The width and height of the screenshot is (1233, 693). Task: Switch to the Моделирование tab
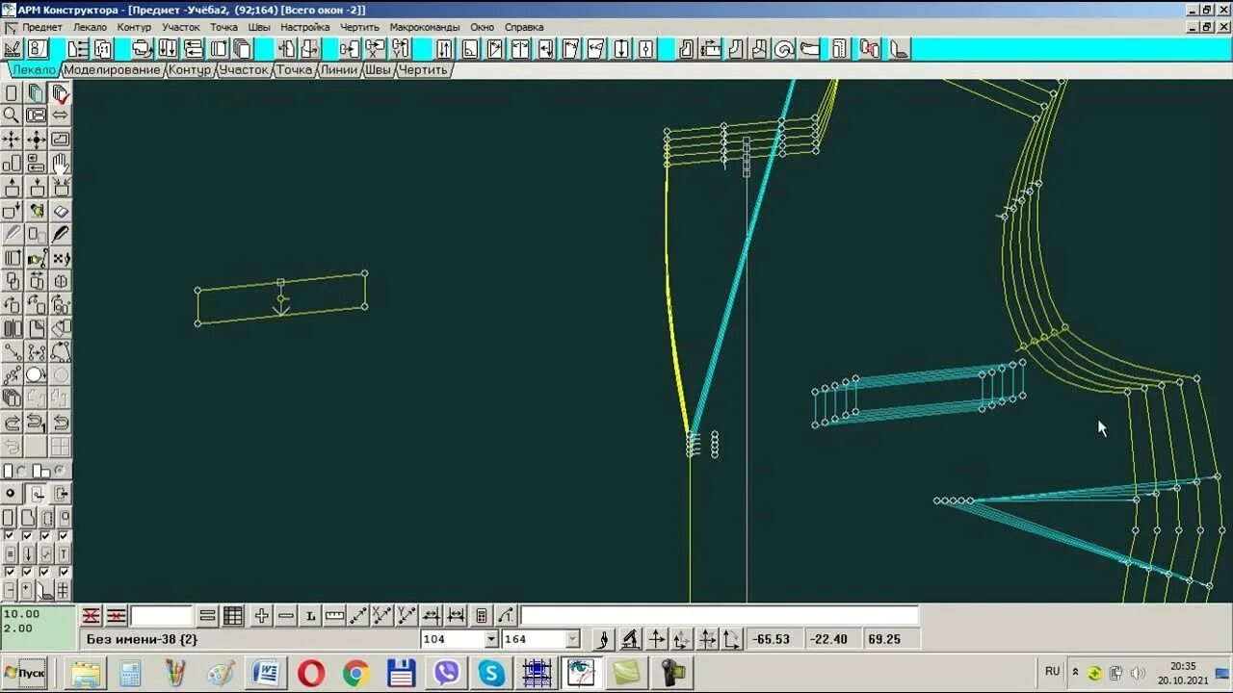[113, 70]
